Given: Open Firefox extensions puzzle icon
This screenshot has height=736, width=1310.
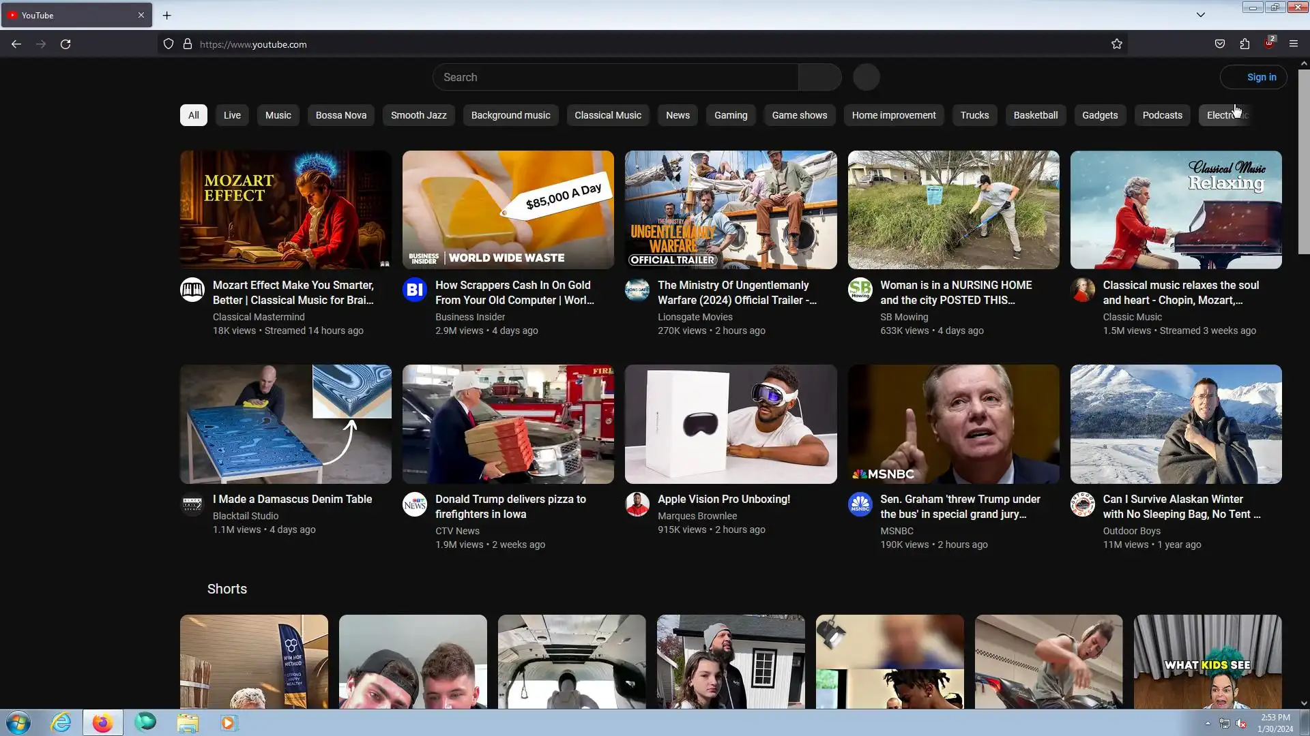Looking at the screenshot, I should click(1244, 44).
